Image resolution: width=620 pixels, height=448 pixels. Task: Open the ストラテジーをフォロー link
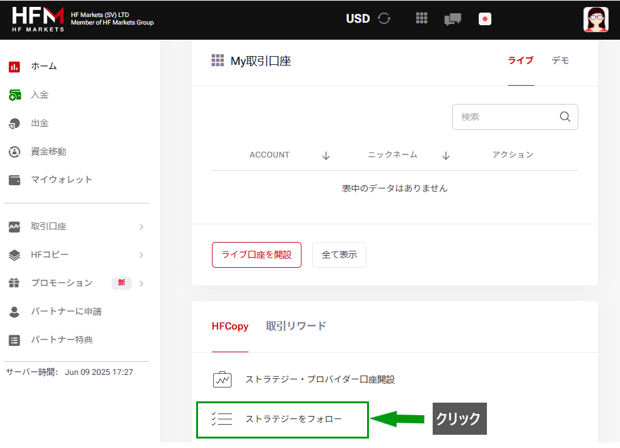point(293,419)
